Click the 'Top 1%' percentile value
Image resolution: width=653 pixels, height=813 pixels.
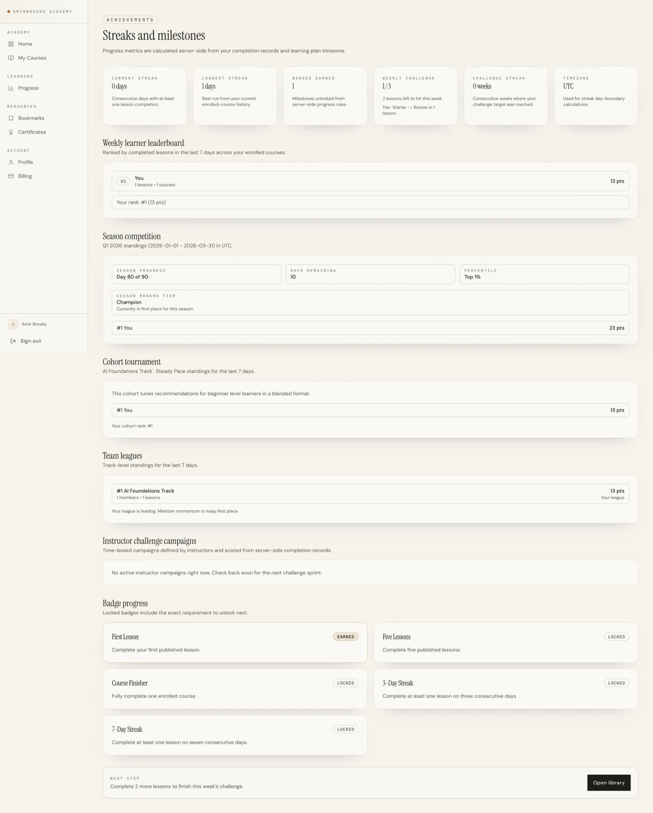tap(472, 277)
